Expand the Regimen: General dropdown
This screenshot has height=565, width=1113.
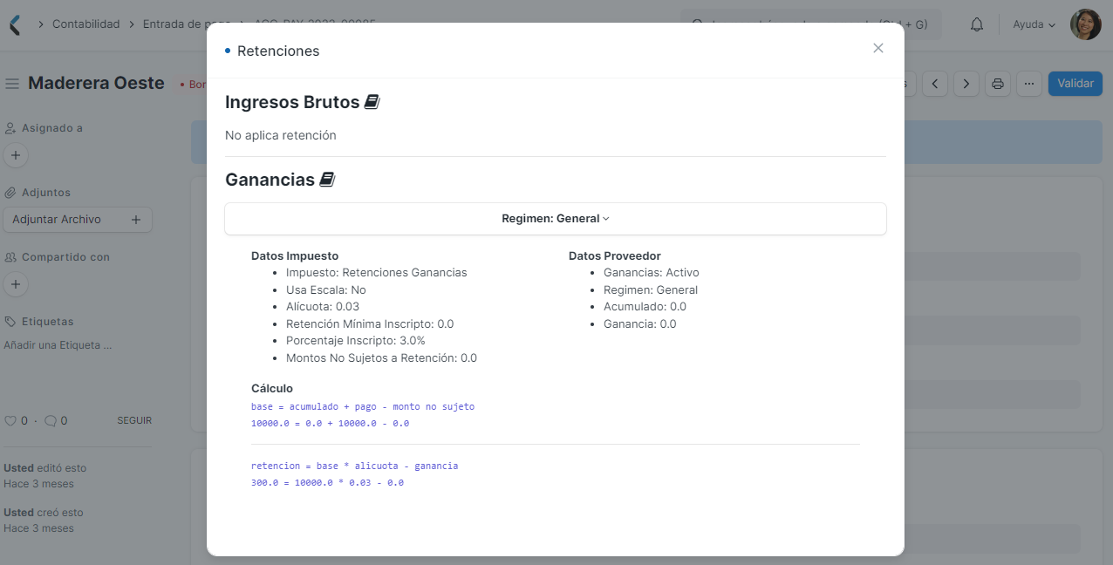556,219
